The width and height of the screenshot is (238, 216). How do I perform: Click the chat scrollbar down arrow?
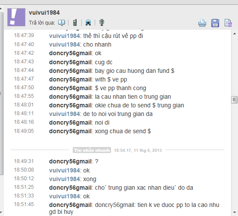(x=235, y=212)
